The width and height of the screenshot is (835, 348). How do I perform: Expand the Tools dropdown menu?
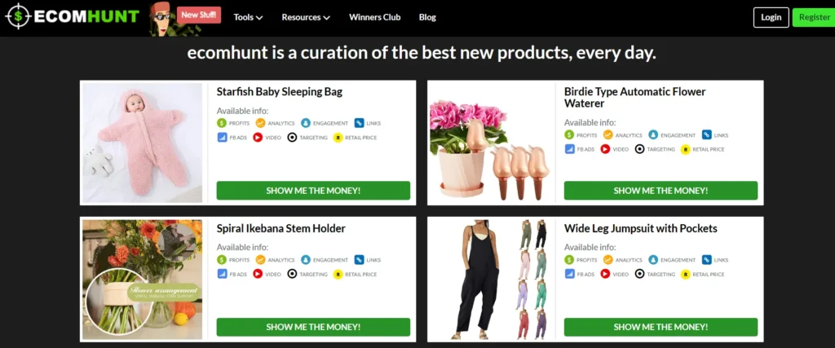[248, 17]
